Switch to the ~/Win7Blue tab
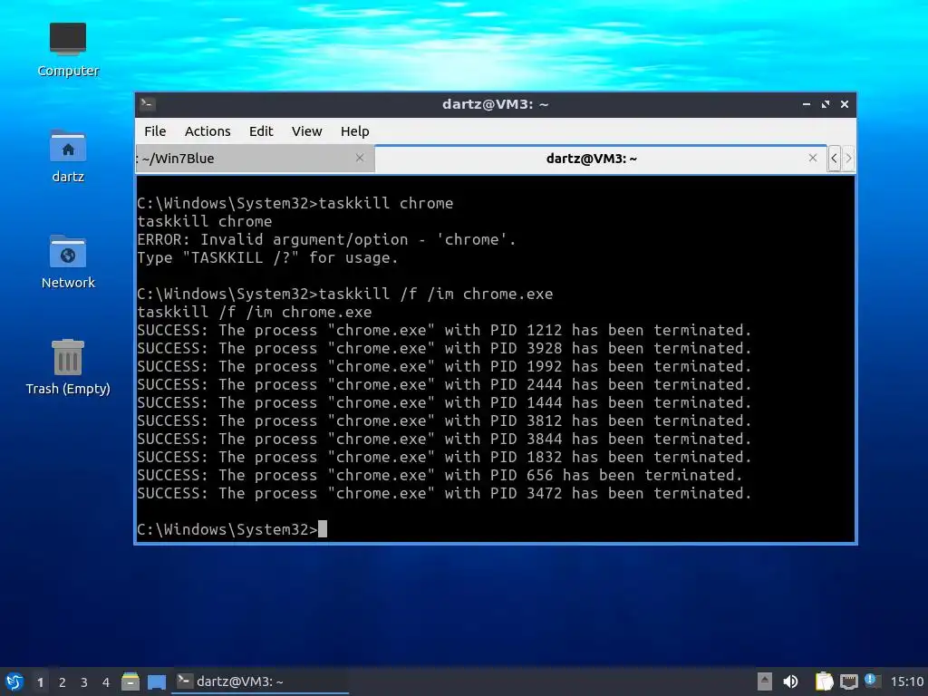 [255, 159]
